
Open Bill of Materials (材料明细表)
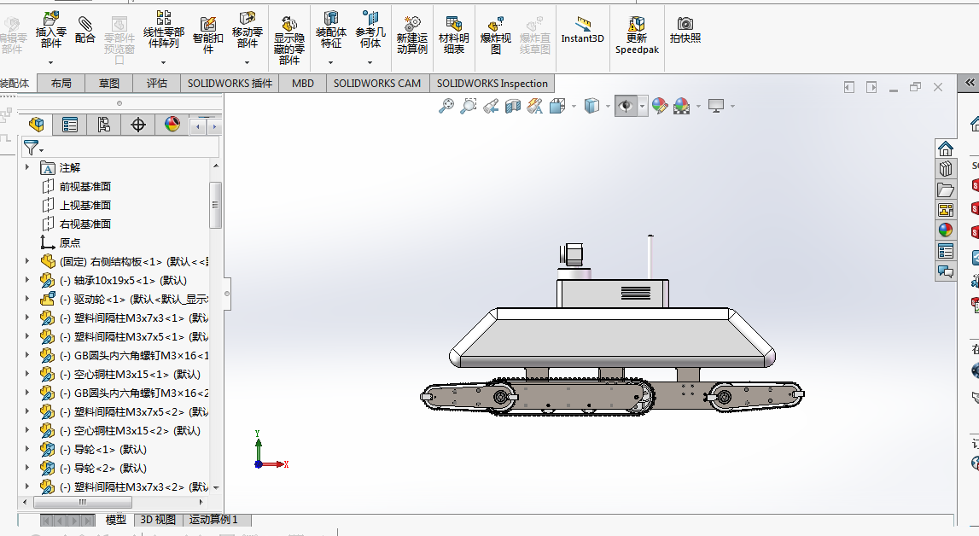[454, 35]
